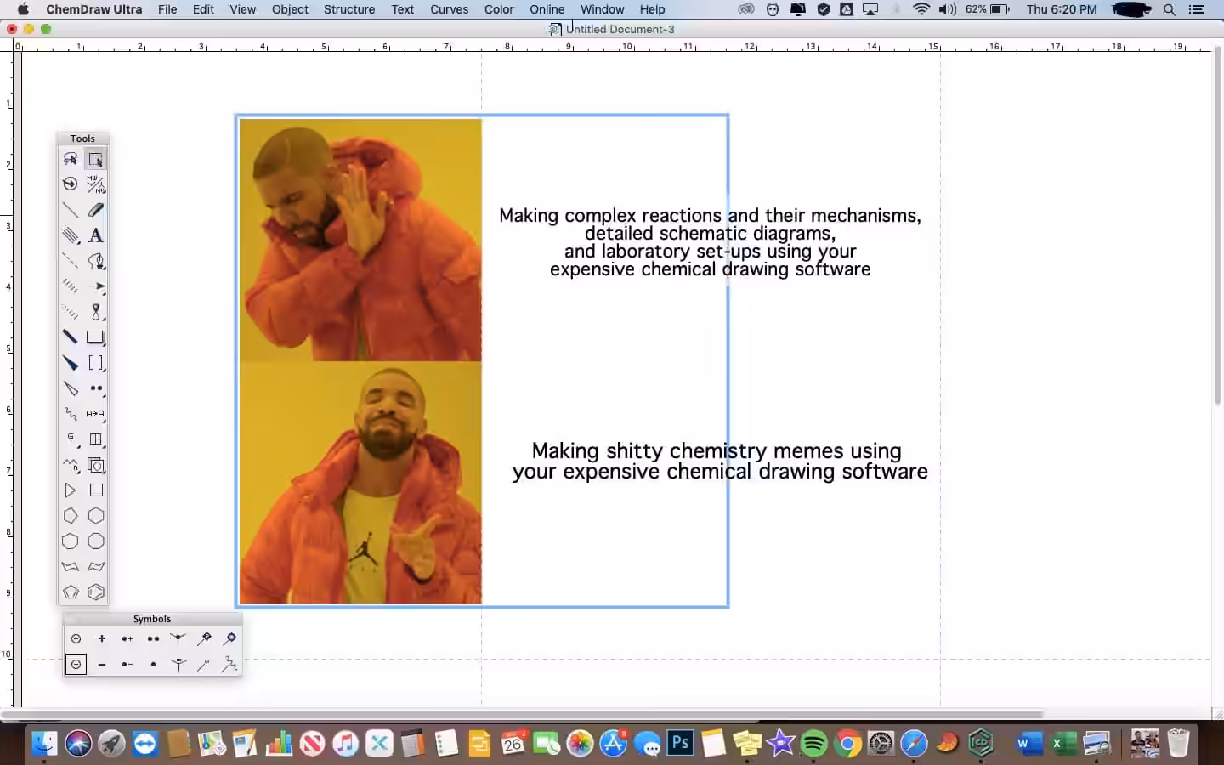The image size is (1224, 765).
Task: Click the 'Making complex reactions' text block
Action: click(710, 242)
